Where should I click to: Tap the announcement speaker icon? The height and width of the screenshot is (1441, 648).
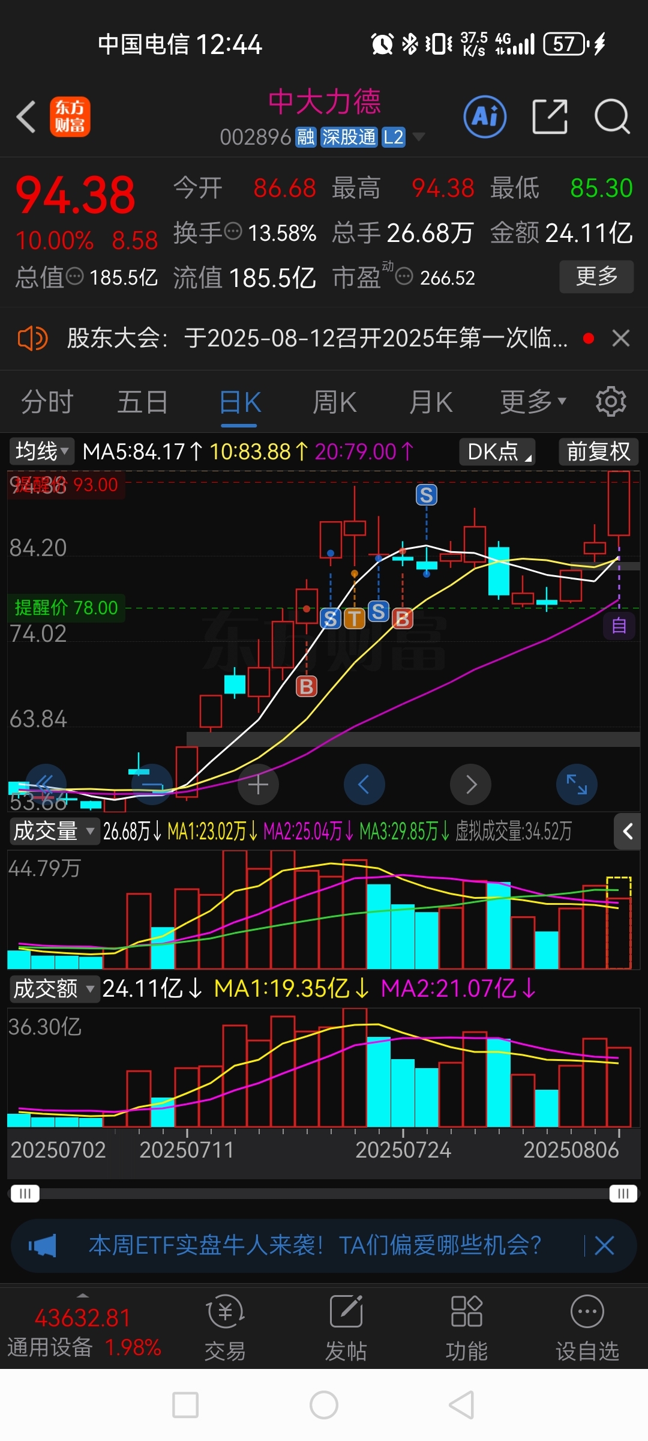[x=32, y=339]
